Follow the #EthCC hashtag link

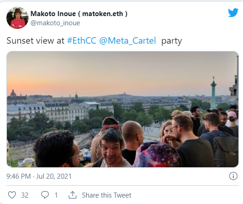click(x=82, y=41)
